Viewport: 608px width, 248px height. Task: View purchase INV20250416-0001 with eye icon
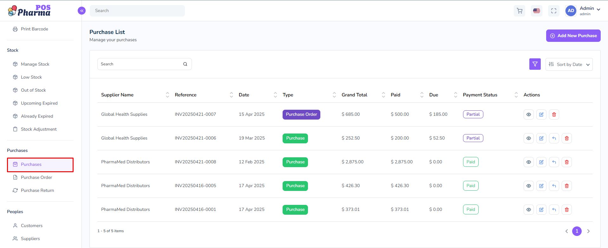coord(529,210)
